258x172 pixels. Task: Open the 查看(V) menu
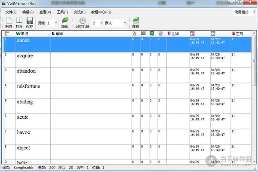click(45, 12)
